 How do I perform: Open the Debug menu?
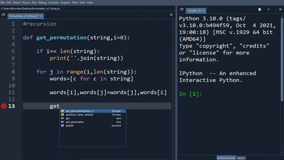(x=43, y=3)
